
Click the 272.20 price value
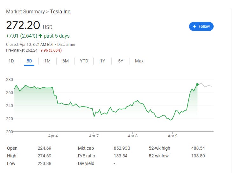coord(23,25)
